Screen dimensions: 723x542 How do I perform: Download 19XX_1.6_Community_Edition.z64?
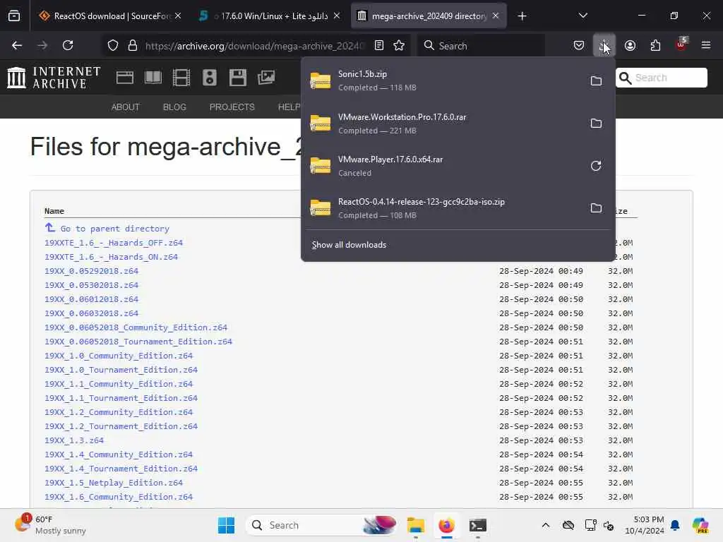click(119, 497)
